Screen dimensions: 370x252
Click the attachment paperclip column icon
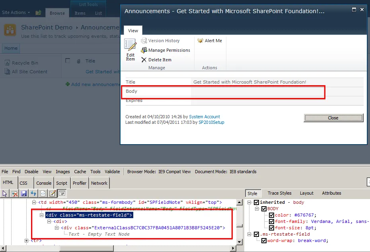(79, 61)
